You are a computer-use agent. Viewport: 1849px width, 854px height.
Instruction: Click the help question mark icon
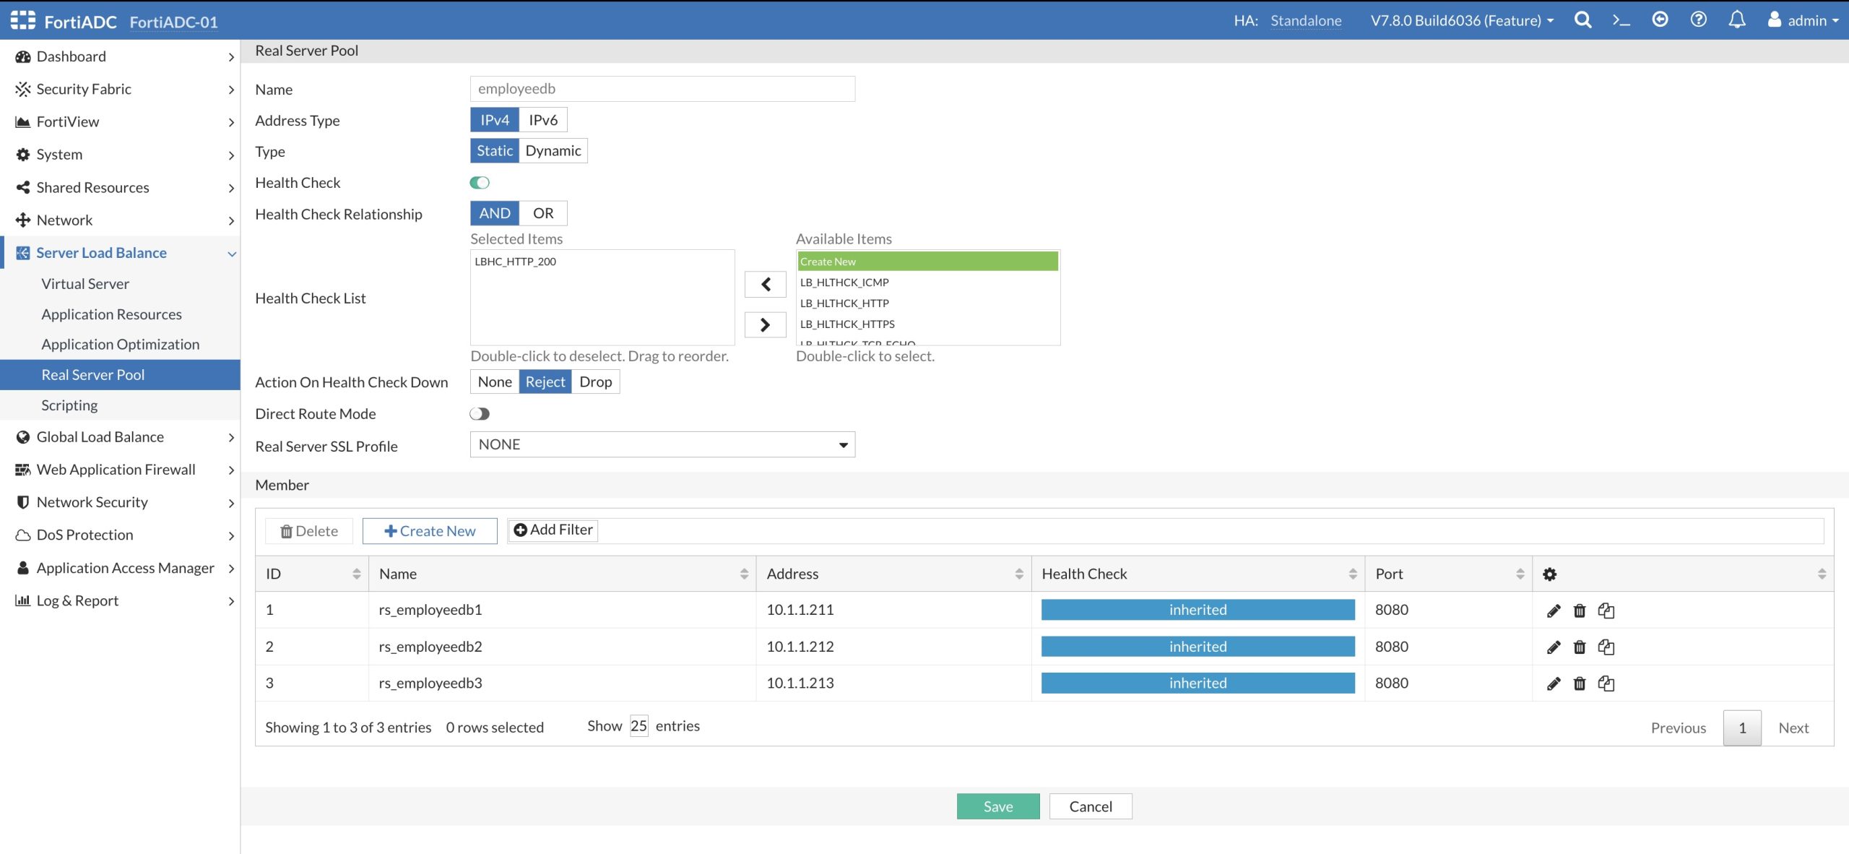1699,20
